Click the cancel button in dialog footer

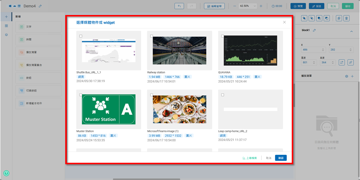tap(268, 158)
